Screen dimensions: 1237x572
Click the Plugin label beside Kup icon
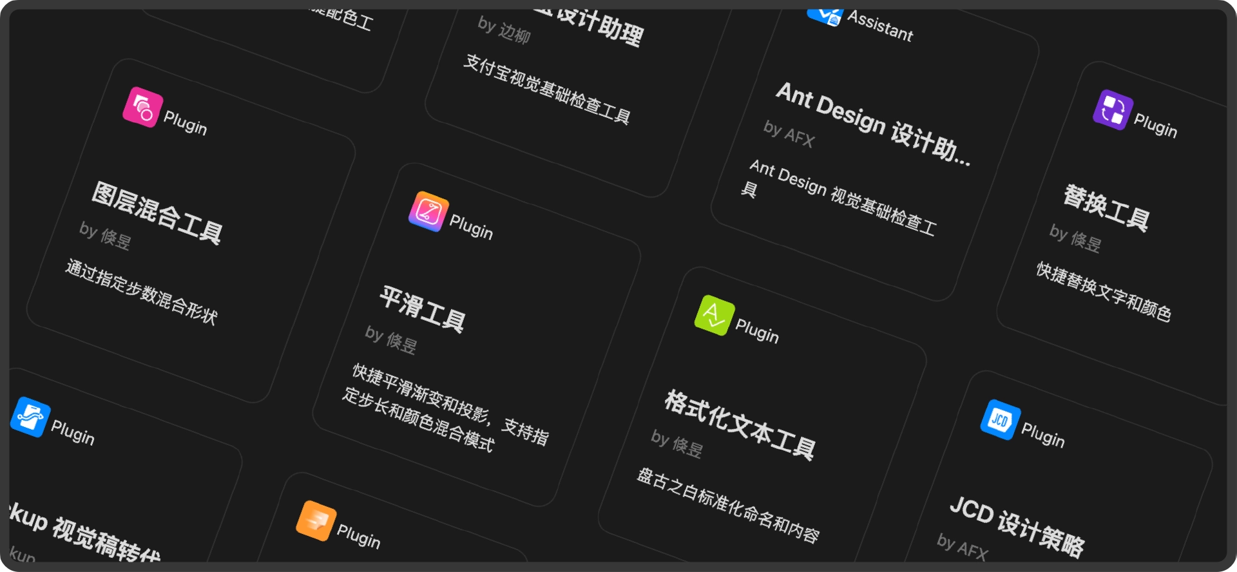click(73, 432)
